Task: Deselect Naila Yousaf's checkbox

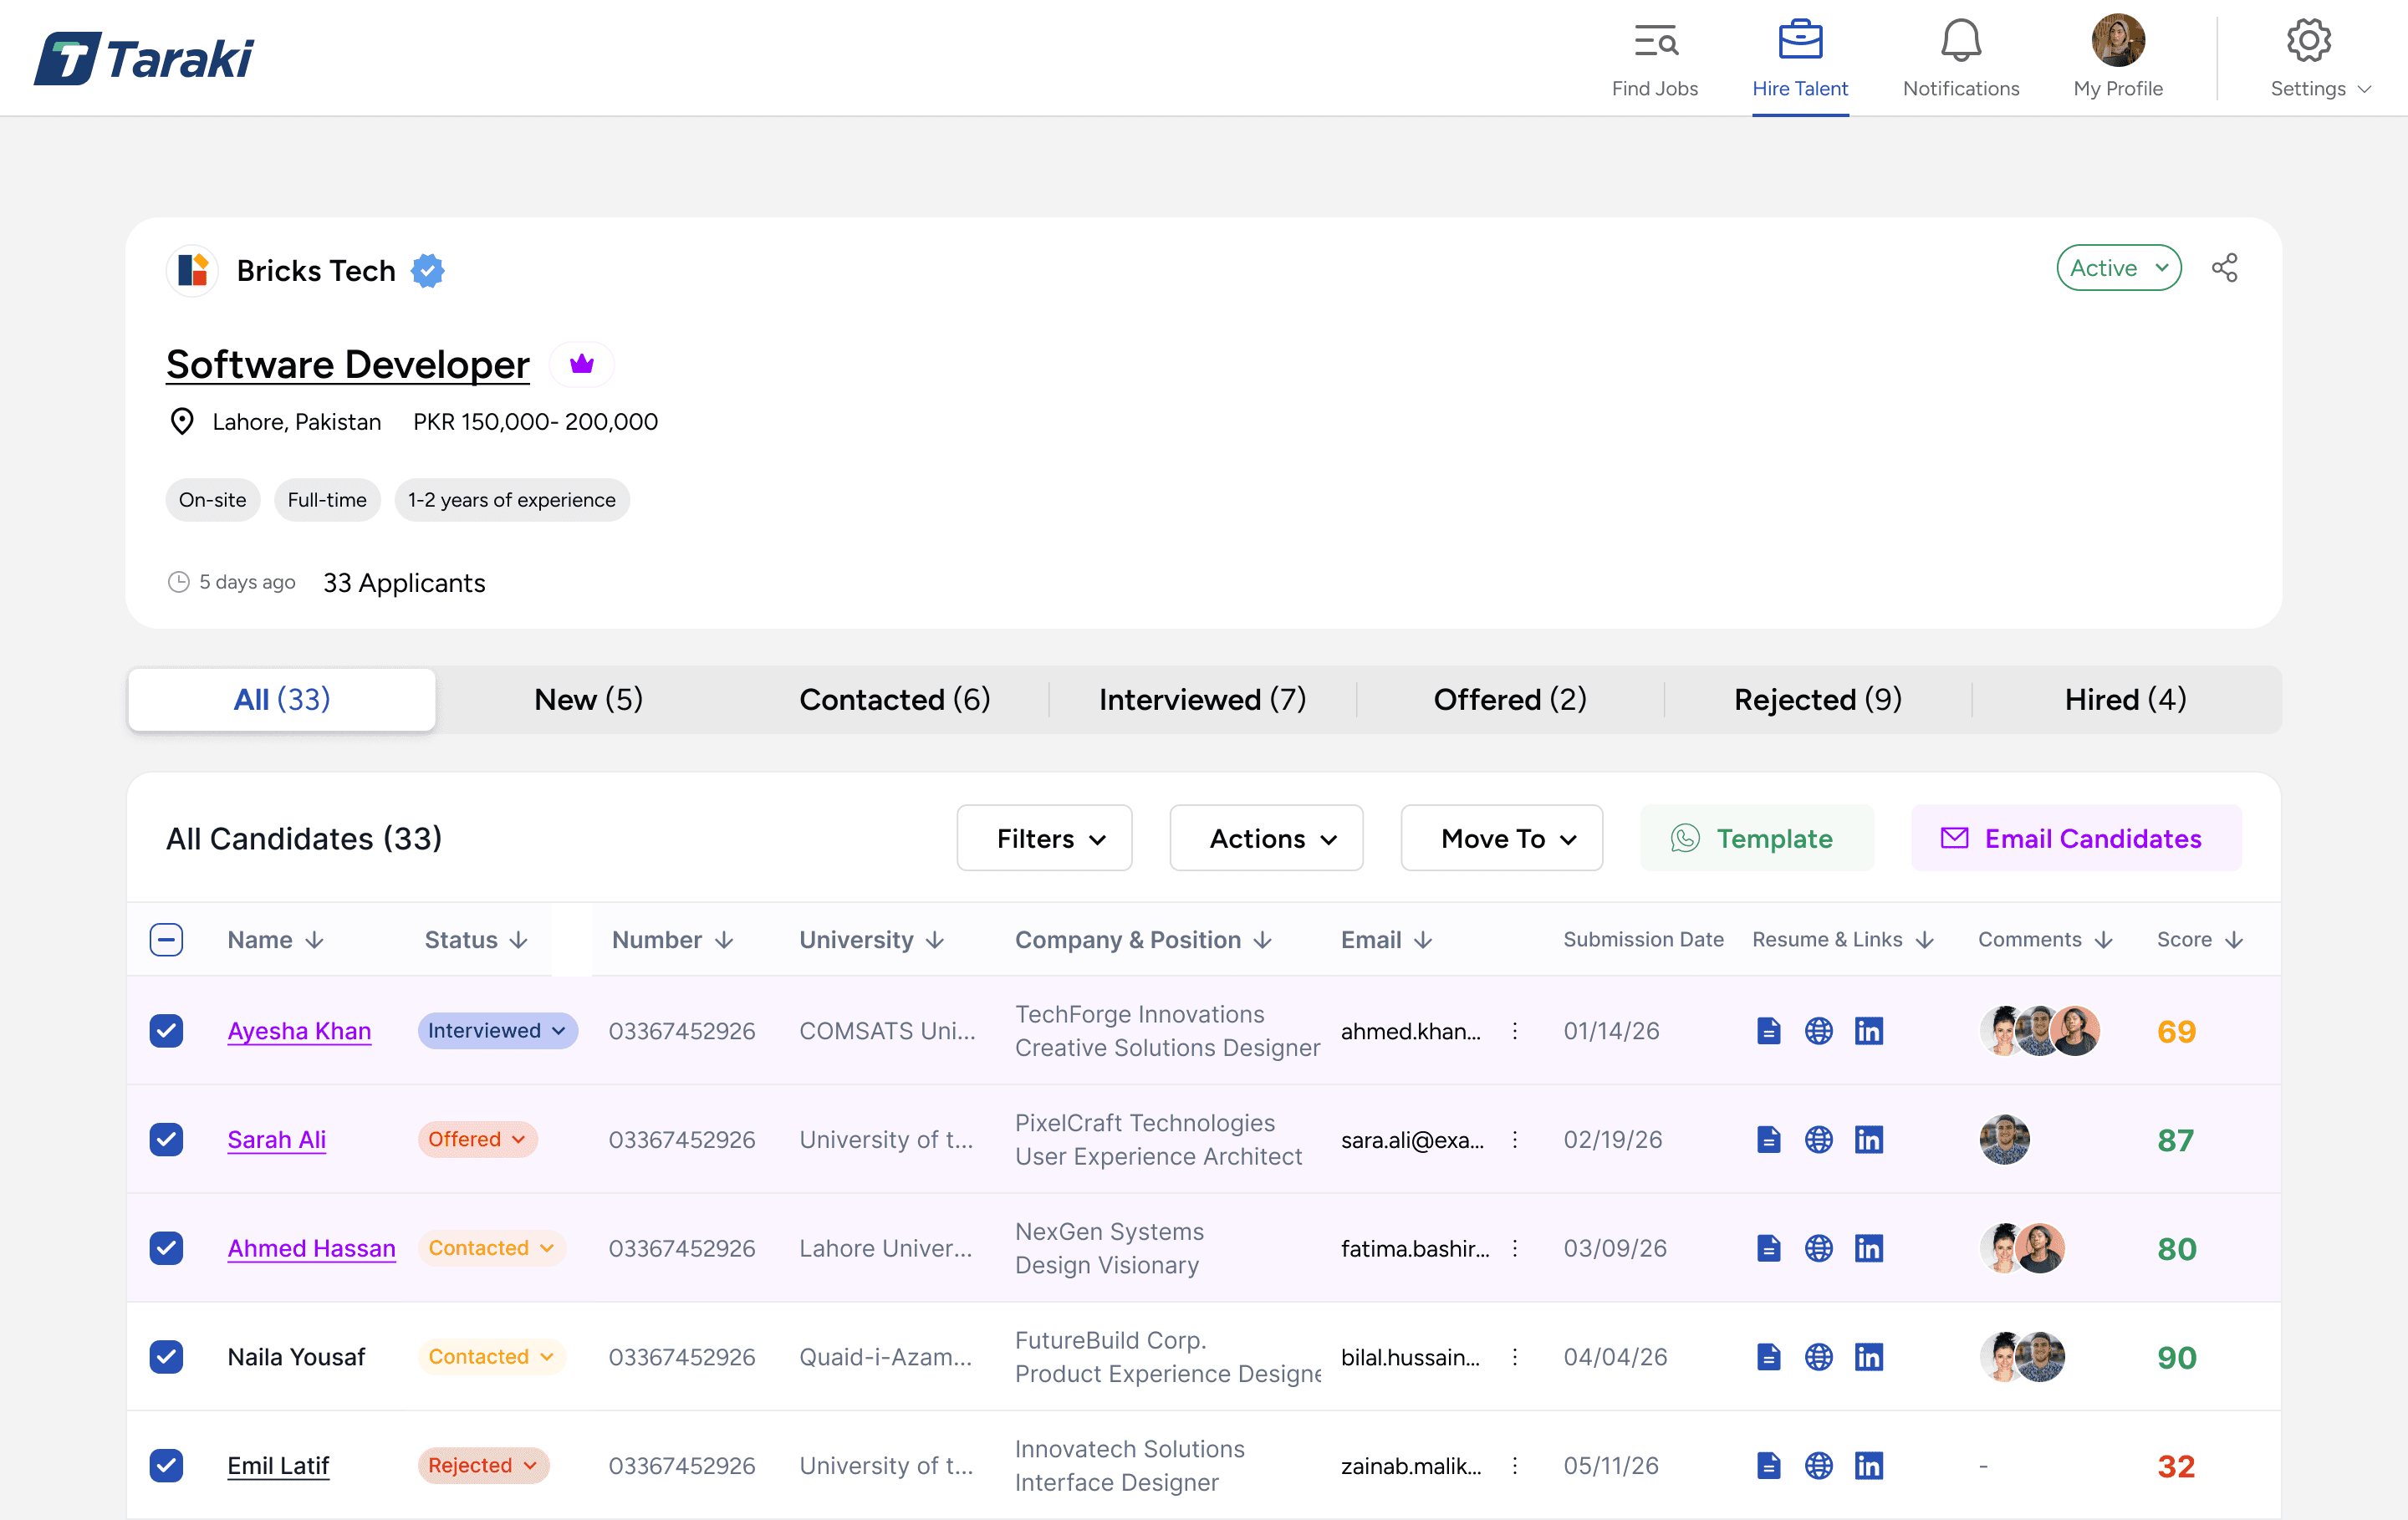Action: click(x=166, y=1356)
